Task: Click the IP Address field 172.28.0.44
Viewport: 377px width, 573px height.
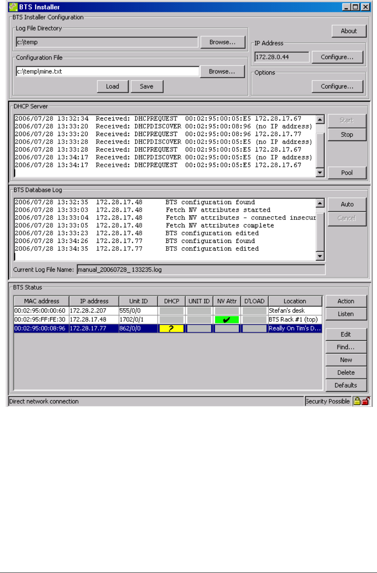Action: click(282, 57)
